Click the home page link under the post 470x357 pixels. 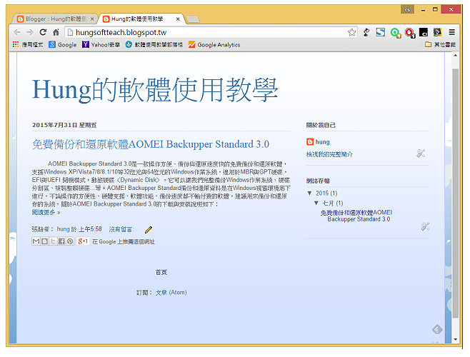pyautogui.click(x=161, y=272)
